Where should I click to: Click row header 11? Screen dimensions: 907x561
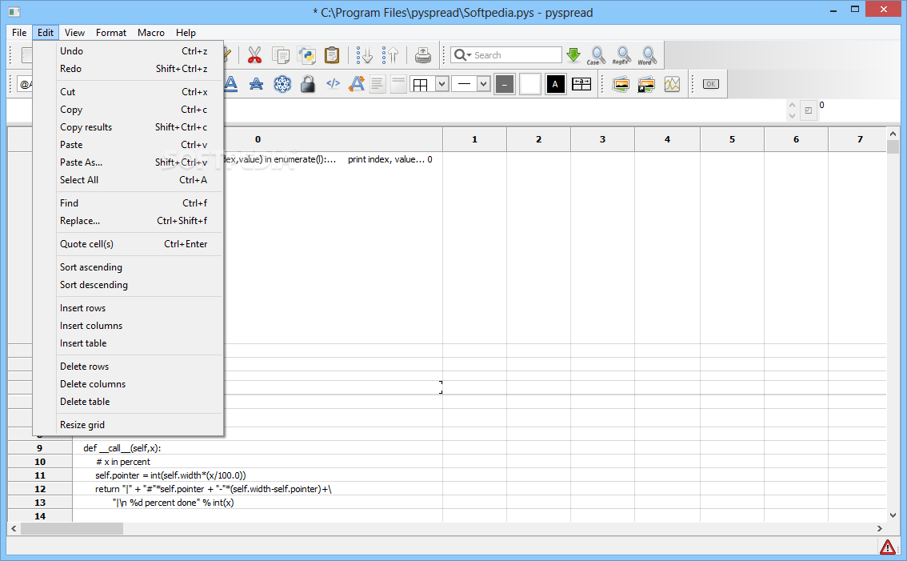click(x=40, y=475)
